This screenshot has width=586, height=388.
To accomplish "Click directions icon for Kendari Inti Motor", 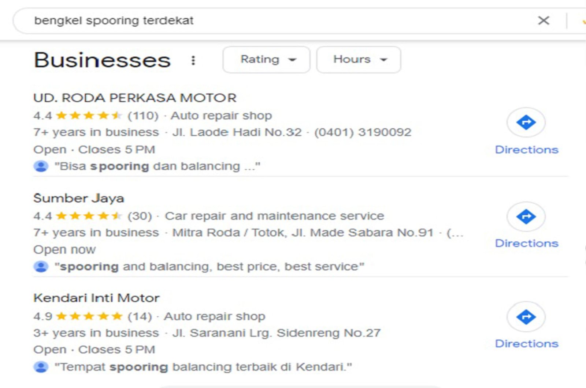I will point(526,317).
